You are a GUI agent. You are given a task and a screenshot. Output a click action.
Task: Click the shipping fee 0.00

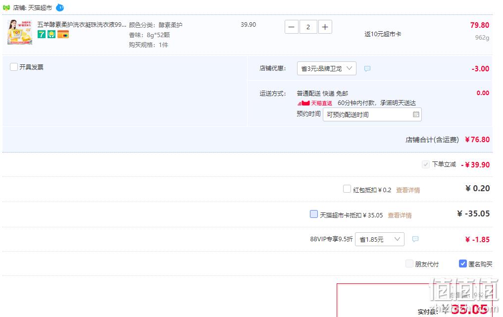tap(483, 93)
